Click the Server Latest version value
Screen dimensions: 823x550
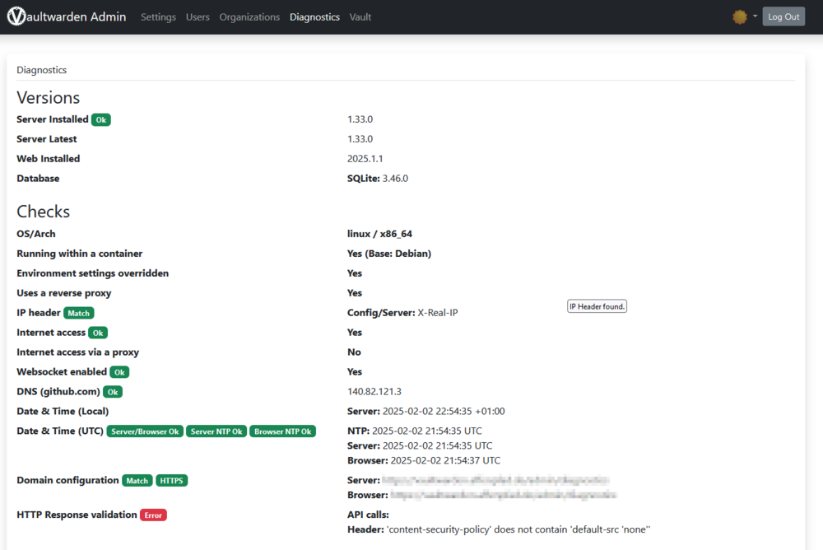click(x=360, y=139)
